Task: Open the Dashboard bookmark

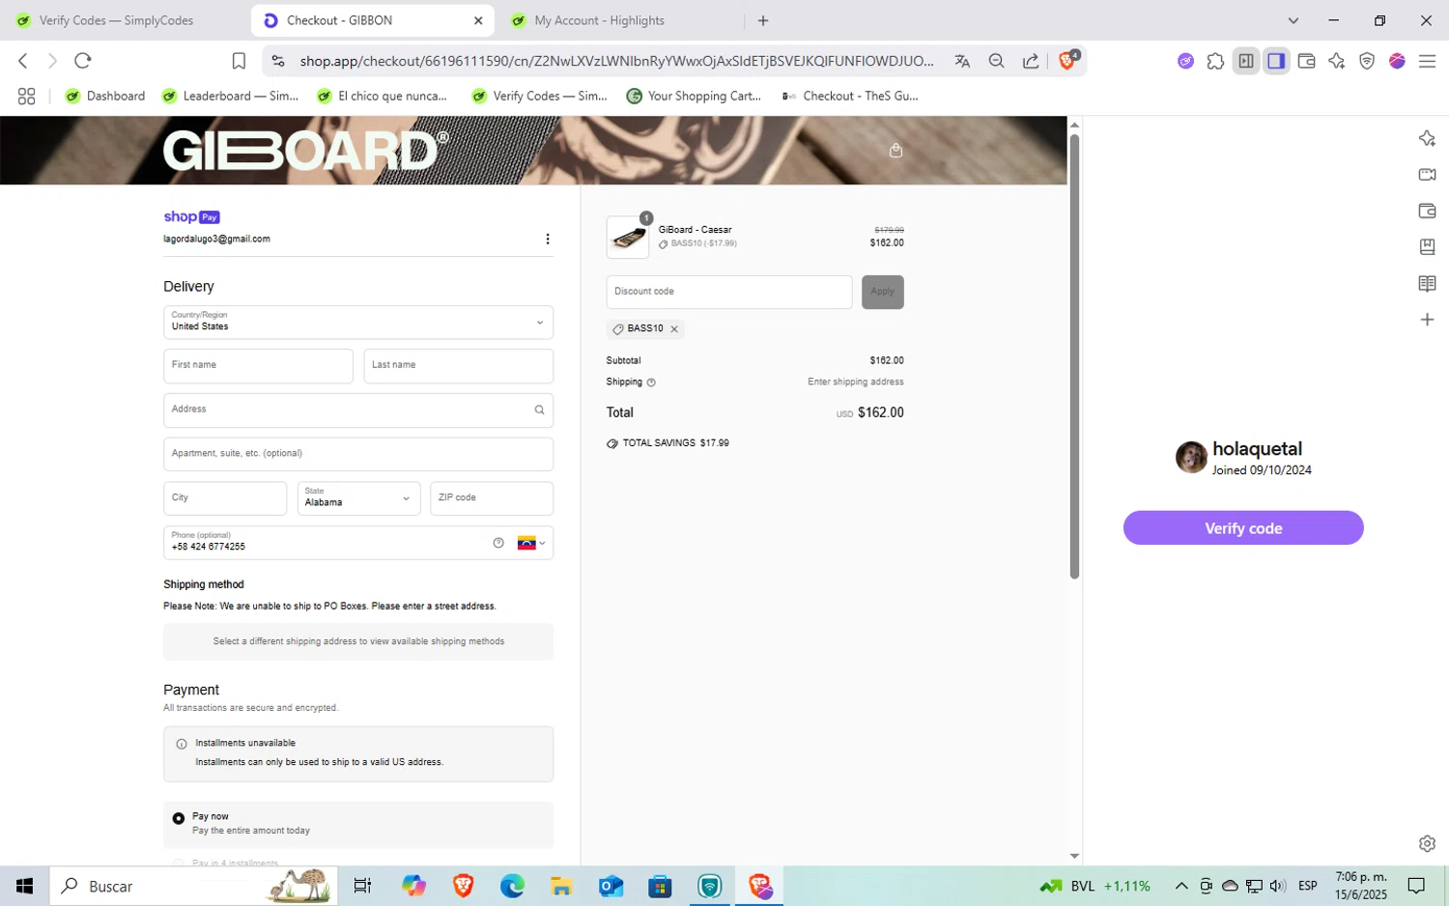Action: point(105,96)
